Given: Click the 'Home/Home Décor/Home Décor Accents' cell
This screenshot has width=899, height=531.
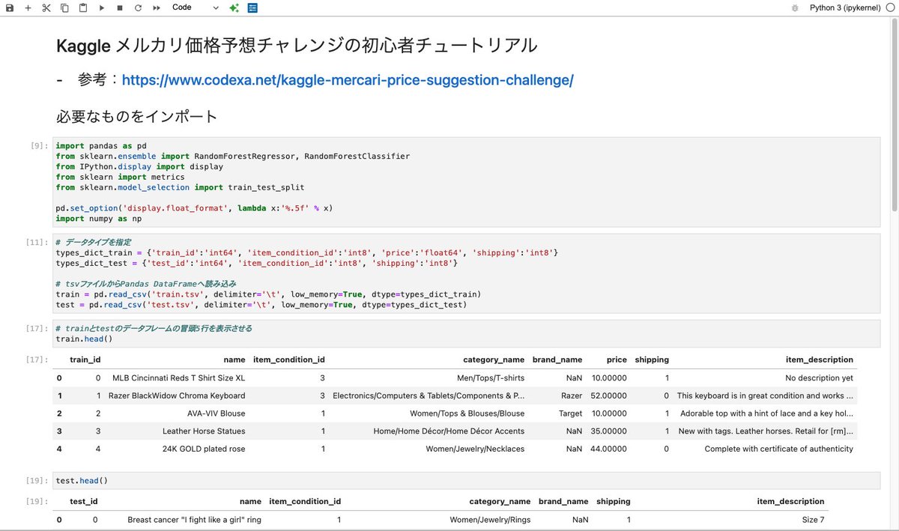Looking at the screenshot, I should coord(449,431).
